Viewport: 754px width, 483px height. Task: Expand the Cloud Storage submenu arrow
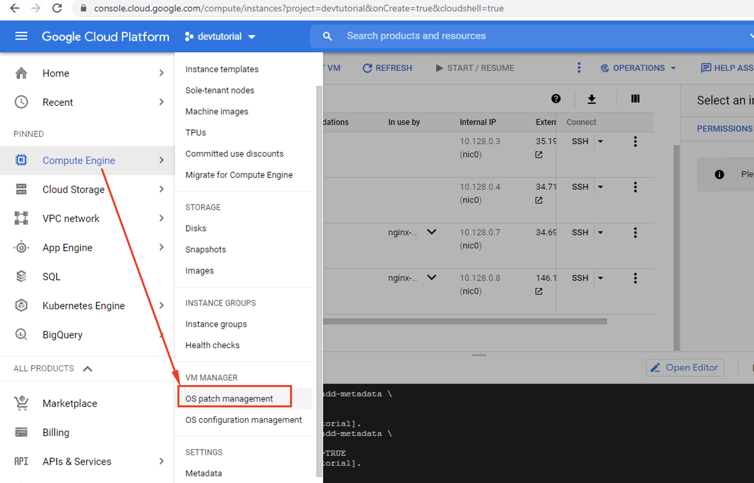click(161, 189)
